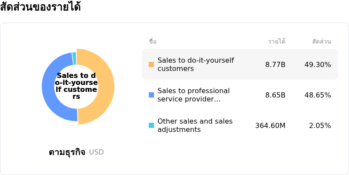This screenshot has width=349, height=175.
Task: Click the รายได้ column header
Action: [277, 42]
